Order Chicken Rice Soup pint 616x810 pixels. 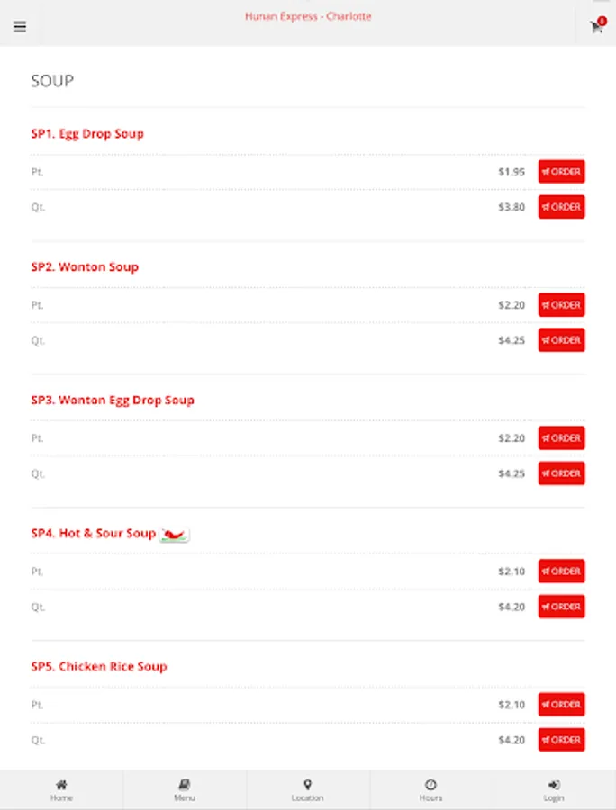point(561,705)
